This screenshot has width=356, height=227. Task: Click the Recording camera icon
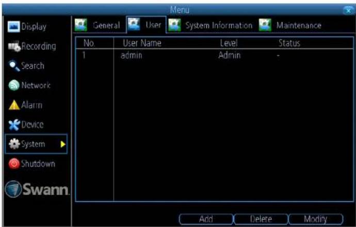[14, 46]
